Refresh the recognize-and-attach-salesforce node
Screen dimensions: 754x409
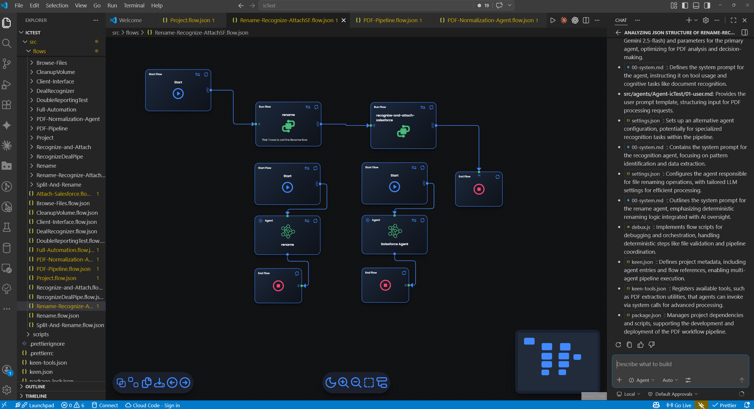point(431,107)
